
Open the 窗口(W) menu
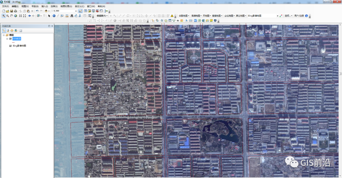coord(91,6)
